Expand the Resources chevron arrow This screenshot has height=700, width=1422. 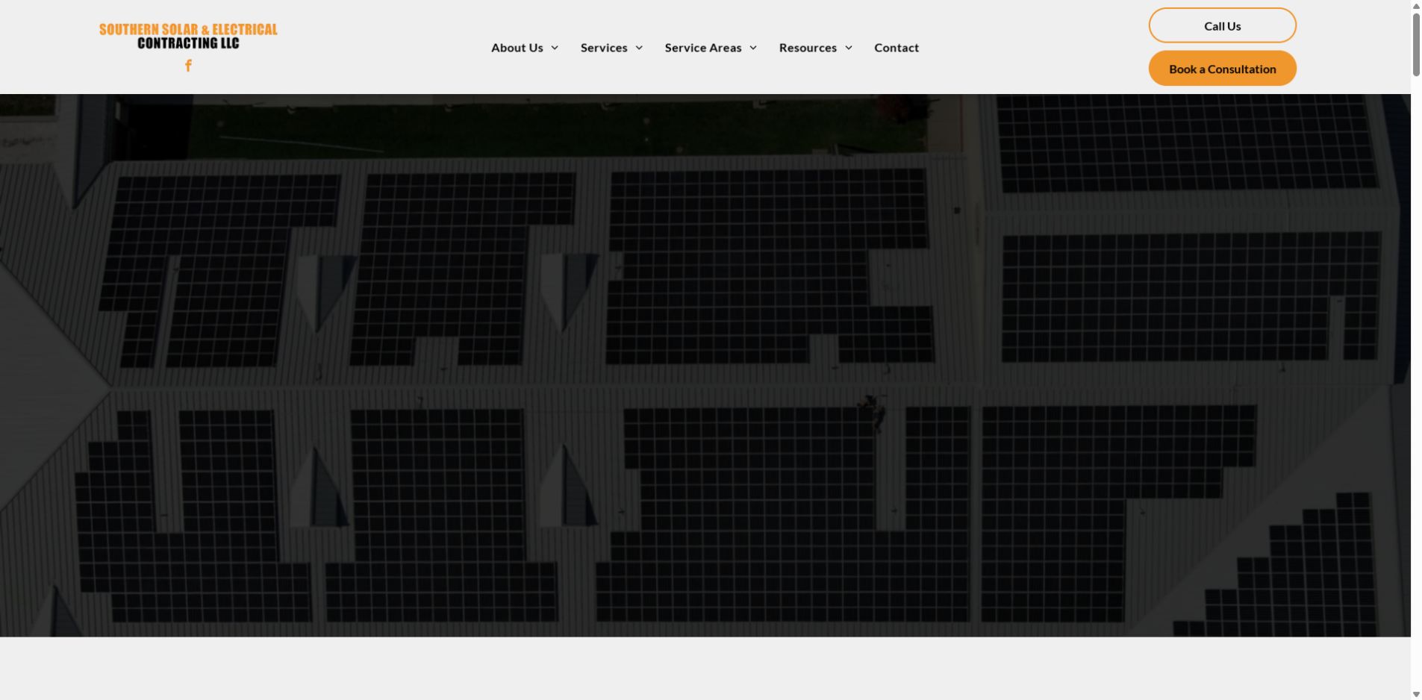[x=849, y=48]
